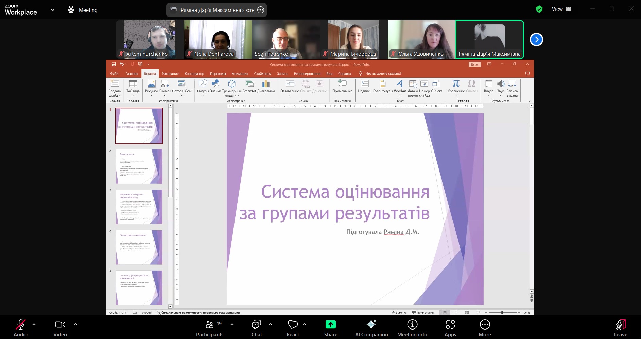Click the Meeting tab in the Zoom header
The width and height of the screenshot is (641, 339).
tap(83, 10)
